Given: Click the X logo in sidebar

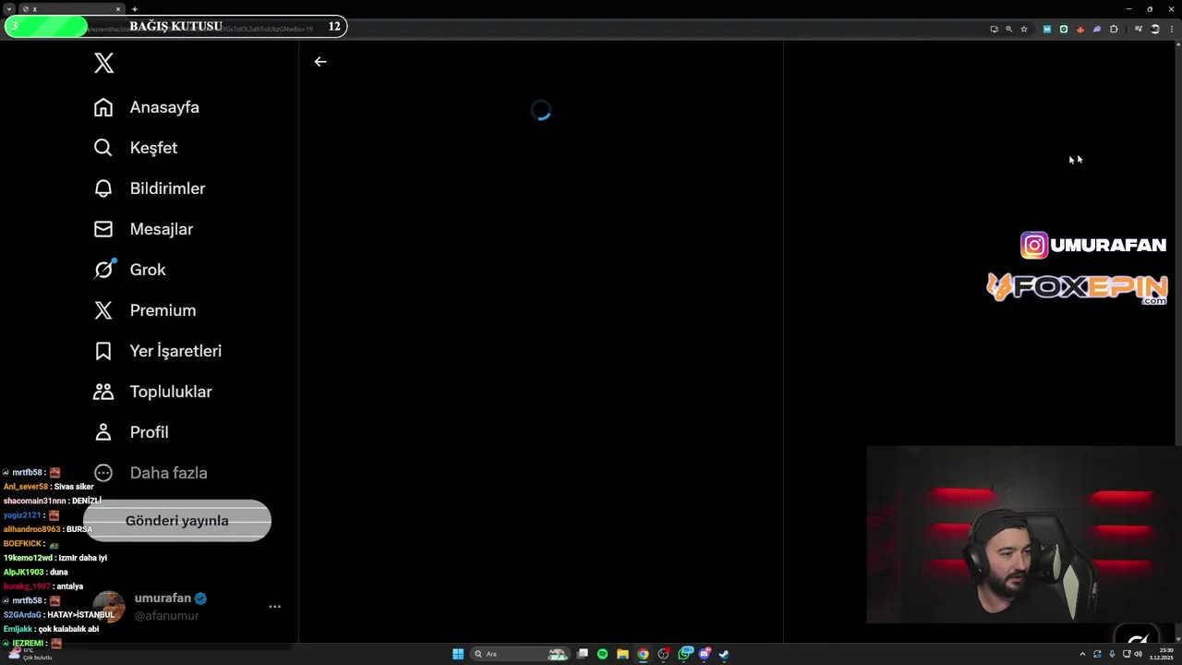Looking at the screenshot, I should coord(104,63).
